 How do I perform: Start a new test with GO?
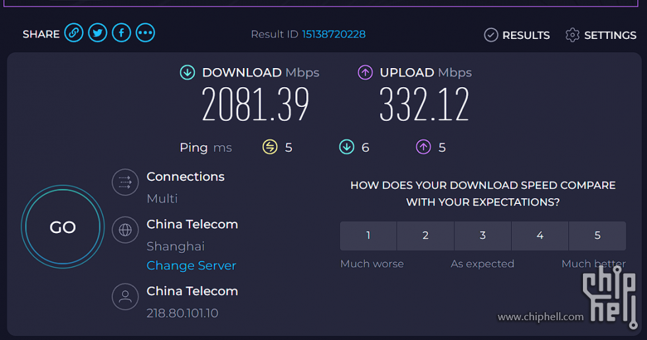(x=63, y=227)
